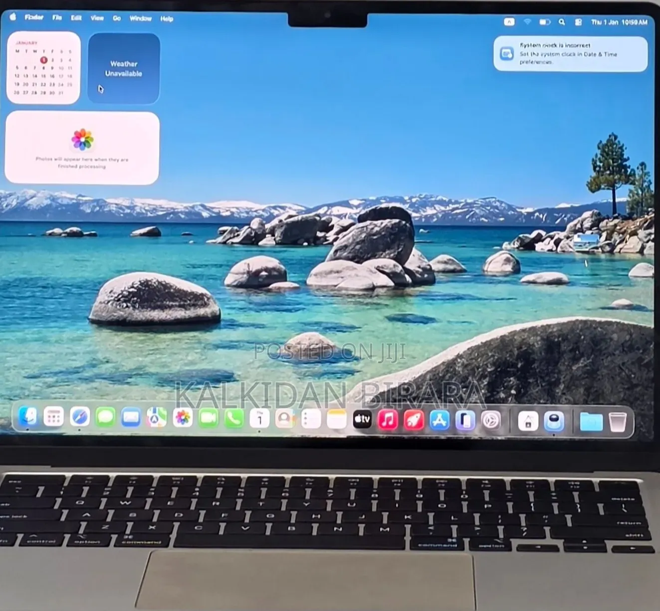This screenshot has height=611, width=660.
Task: Open Notes in the Dock
Action: point(337,419)
